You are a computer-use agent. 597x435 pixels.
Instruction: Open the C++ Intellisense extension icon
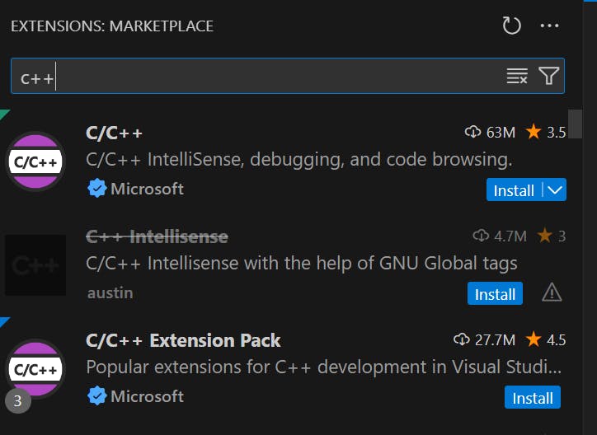(35, 265)
